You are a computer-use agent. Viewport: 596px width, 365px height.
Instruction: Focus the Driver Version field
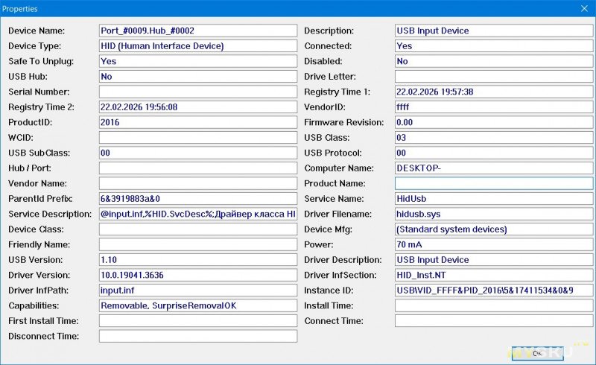click(x=197, y=275)
